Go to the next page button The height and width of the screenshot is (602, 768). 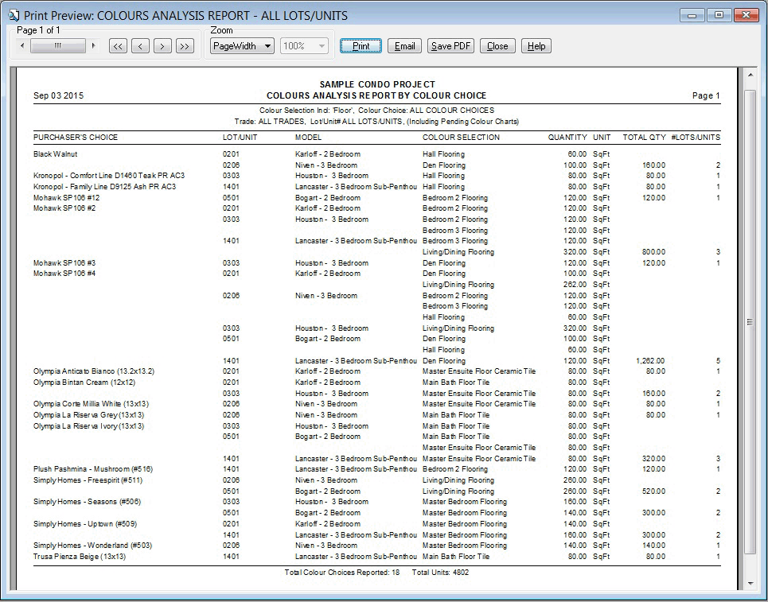point(162,46)
